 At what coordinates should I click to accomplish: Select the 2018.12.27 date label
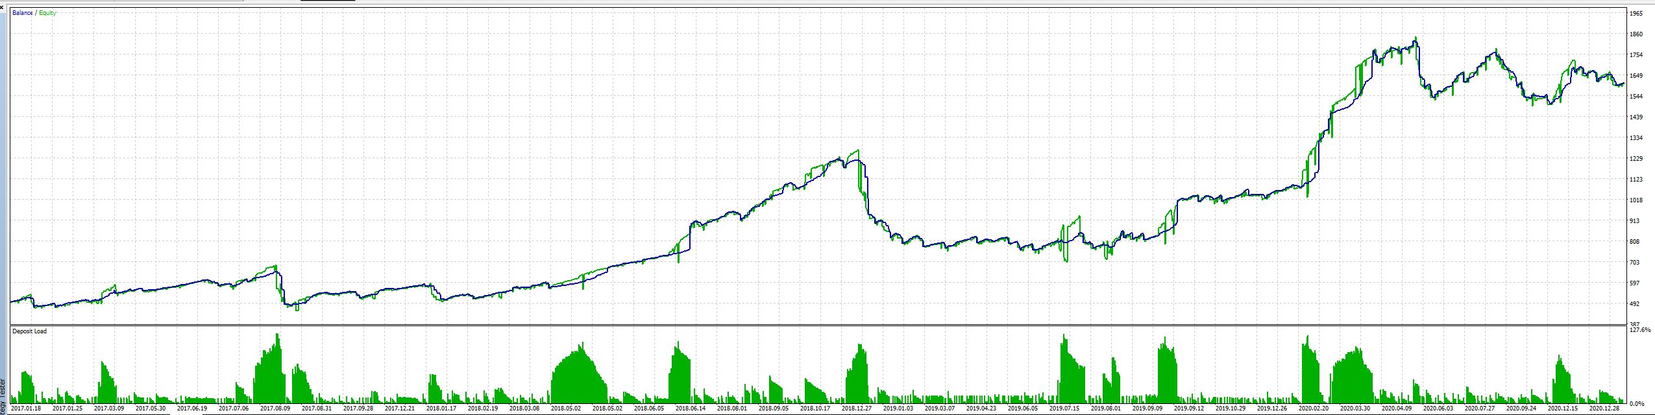857,409
